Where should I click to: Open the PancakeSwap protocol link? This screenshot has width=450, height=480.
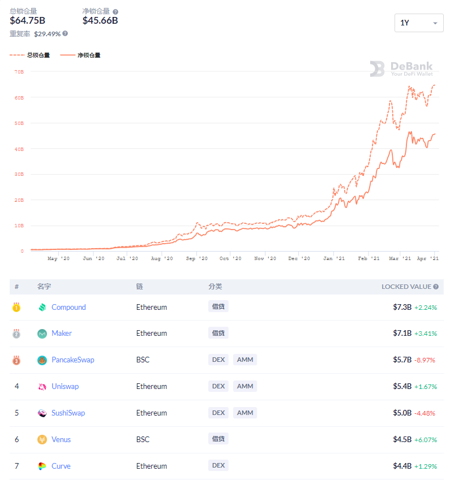click(x=73, y=360)
